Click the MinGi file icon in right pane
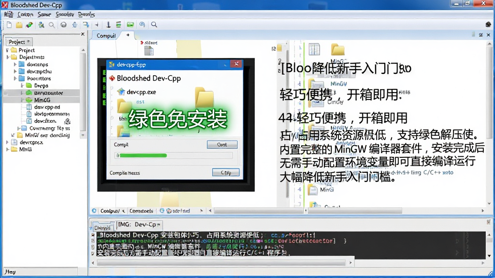 coord(313,190)
